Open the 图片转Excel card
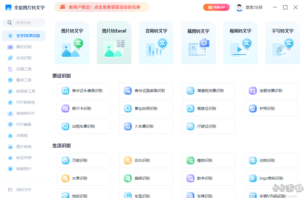Image resolution: width=304 pixels, height=198 pixels. (114, 42)
